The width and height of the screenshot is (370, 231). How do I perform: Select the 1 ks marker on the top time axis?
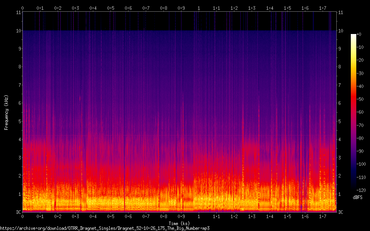coord(199,8)
